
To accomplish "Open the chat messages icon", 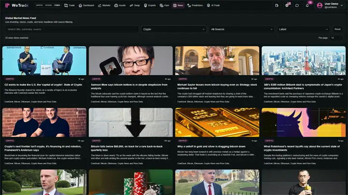I will pos(297,5).
